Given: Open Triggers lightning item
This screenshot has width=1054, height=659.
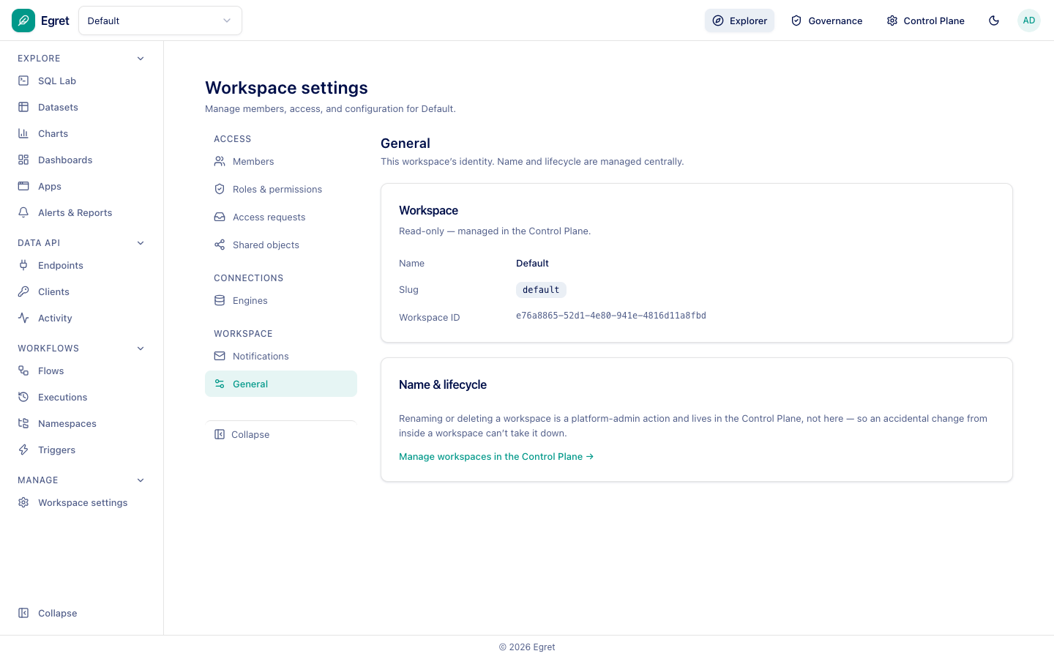Looking at the screenshot, I should (81, 450).
